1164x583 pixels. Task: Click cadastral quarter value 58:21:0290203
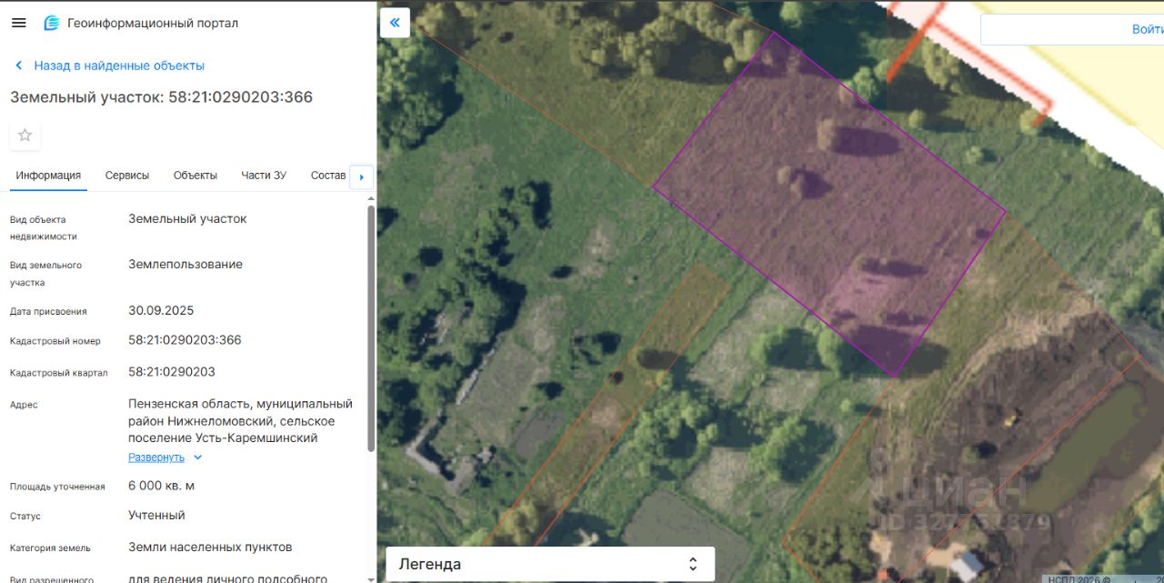pyautogui.click(x=172, y=372)
